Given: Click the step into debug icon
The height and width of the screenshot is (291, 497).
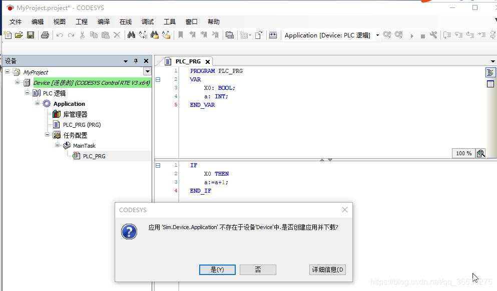Looking at the screenshot, I should pyautogui.click(x=458, y=35).
